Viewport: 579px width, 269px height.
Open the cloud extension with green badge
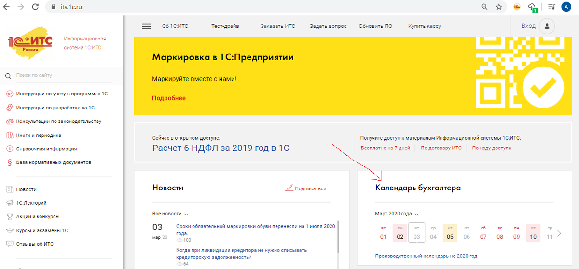[x=533, y=7]
